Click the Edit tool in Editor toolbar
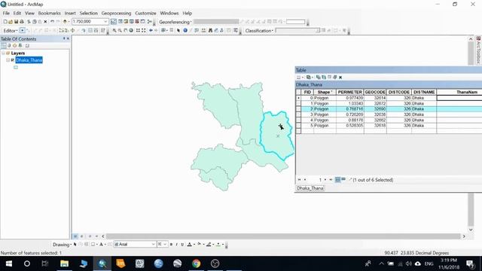 [x=22, y=30]
